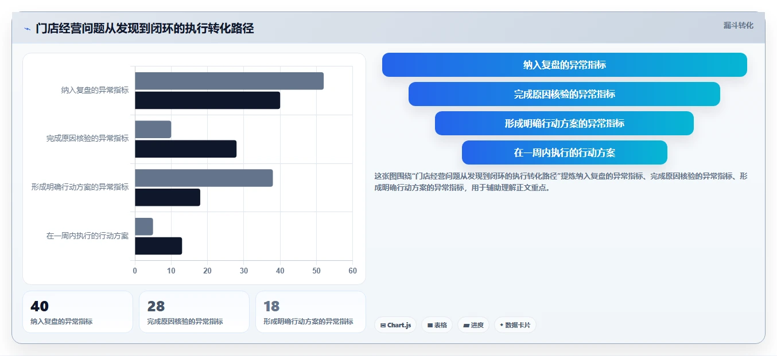The width and height of the screenshot is (777, 356).
Task: Select the 在一周内执行的行动方案 funnel stage
Action: [x=565, y=152]
